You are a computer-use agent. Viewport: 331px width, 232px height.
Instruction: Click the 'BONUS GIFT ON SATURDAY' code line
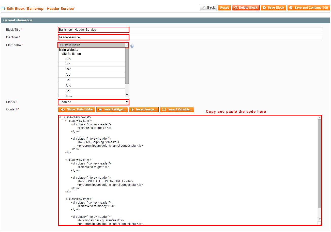pyautogui.click(x=105, y=181)
